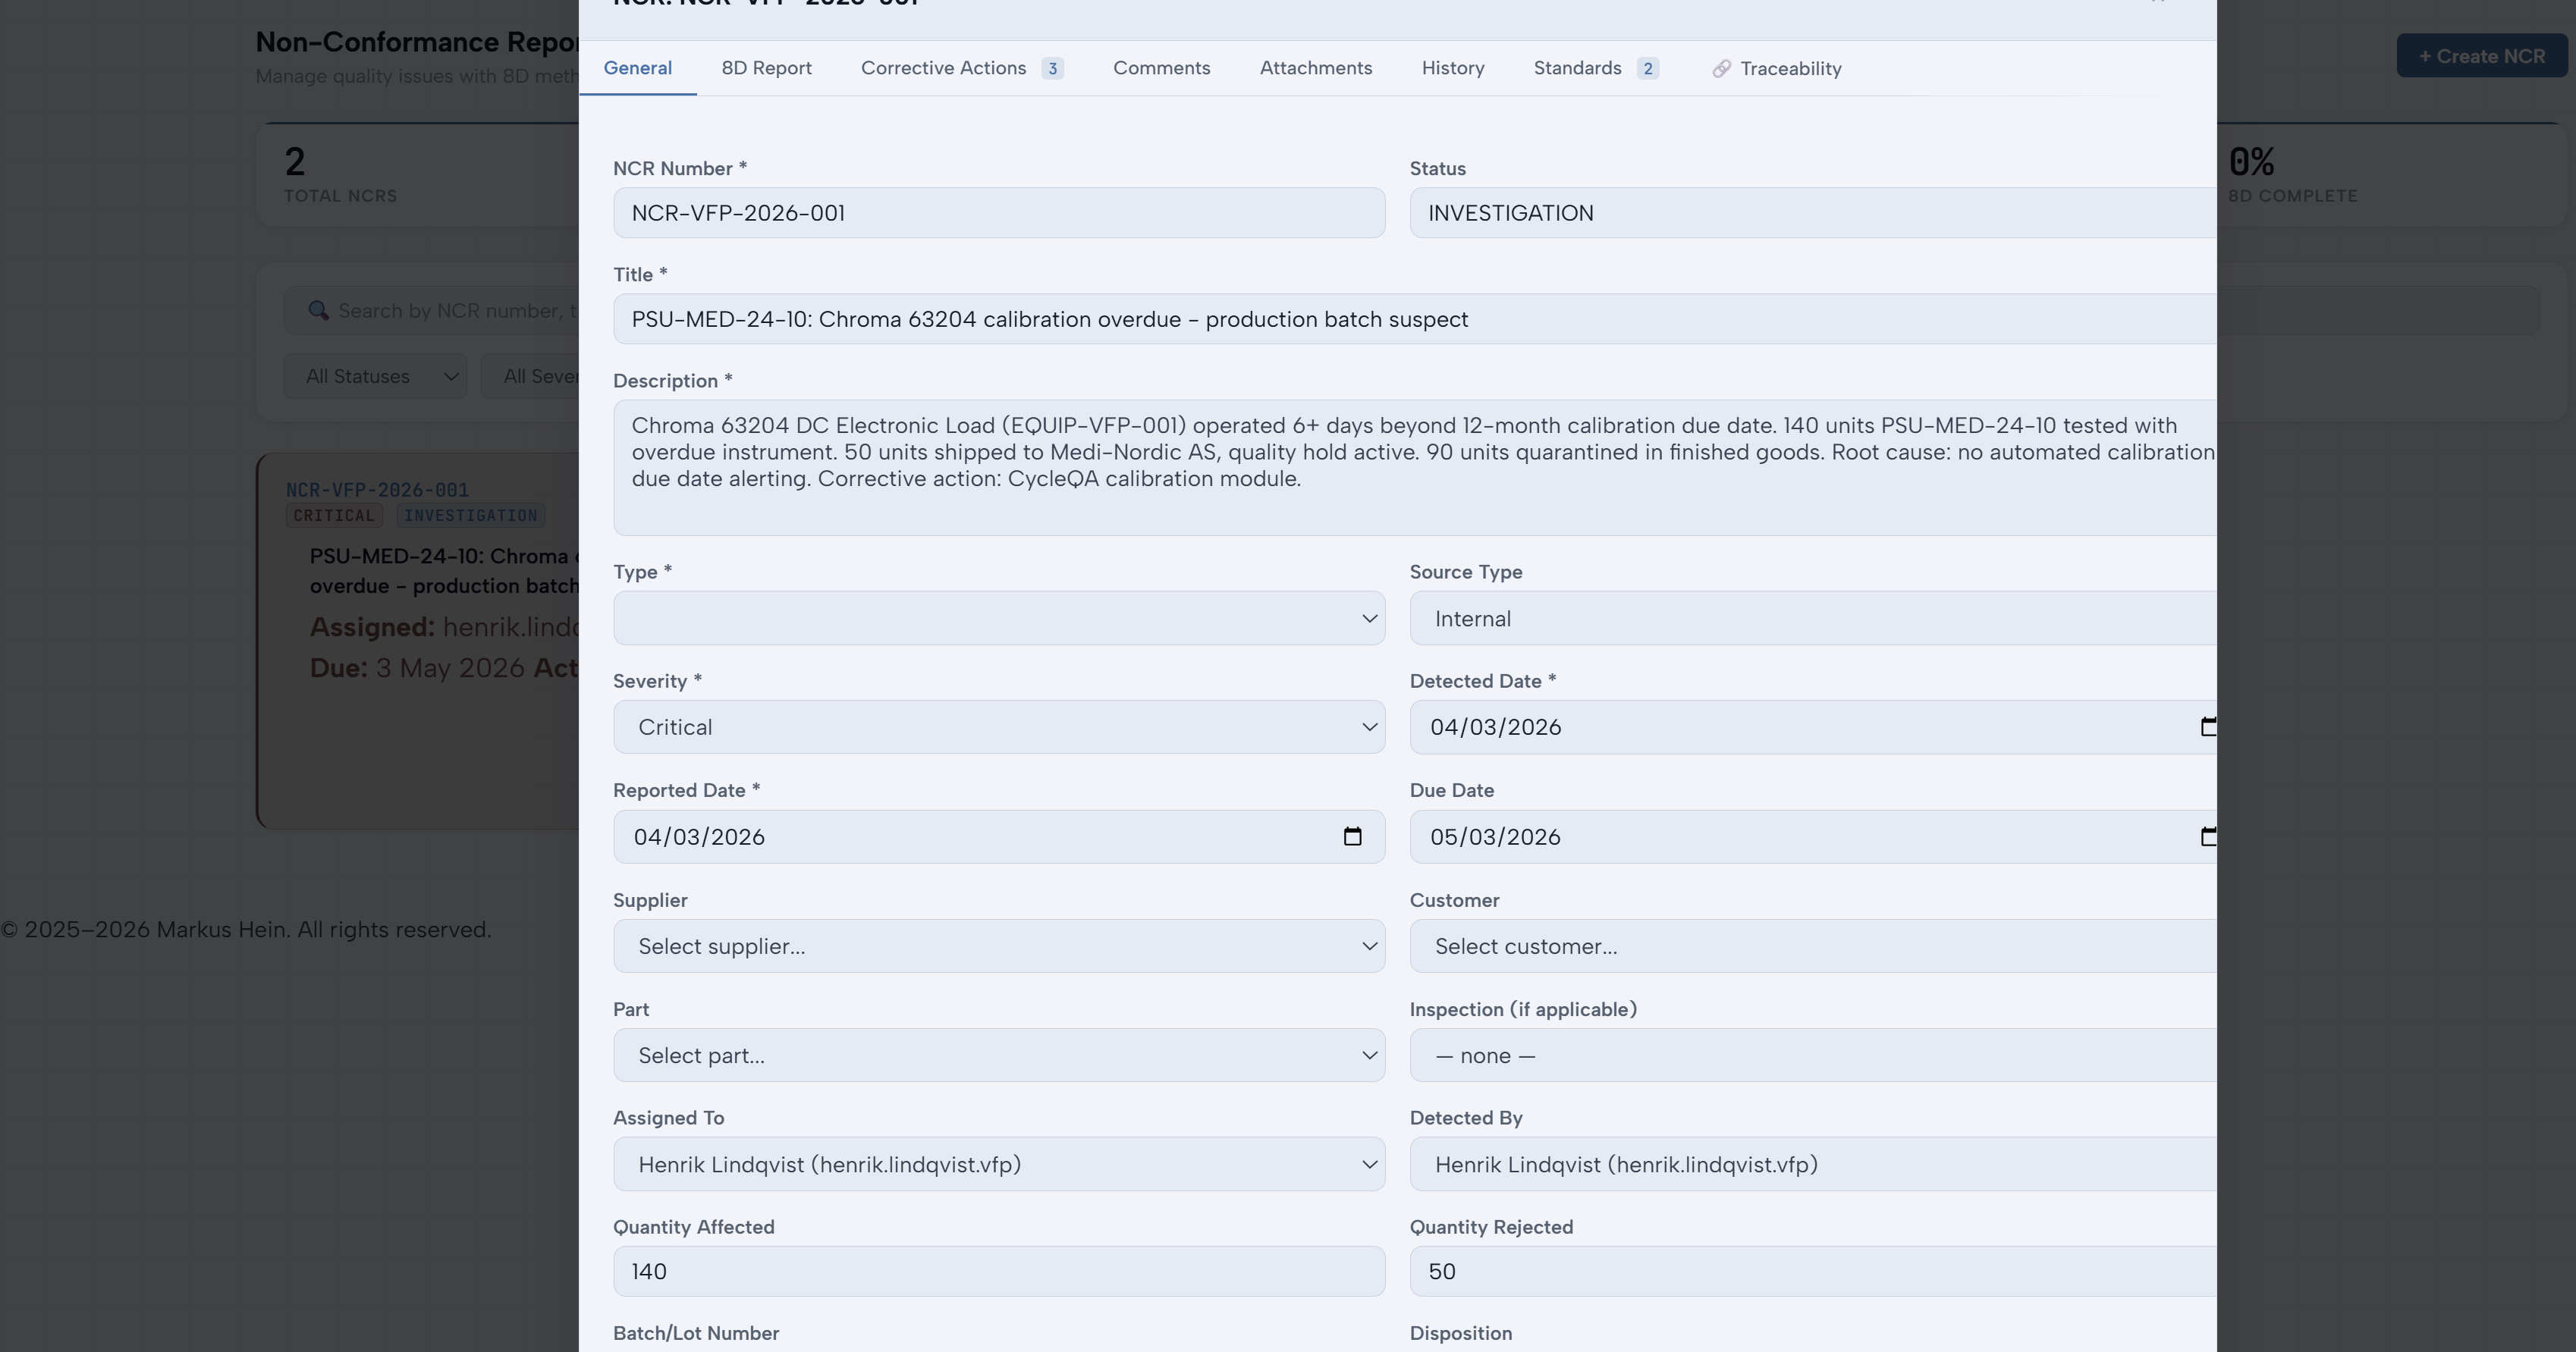Open the Part dropdown
This screenshot has height=1352, width=2576.
click(x=998, y=1055)
